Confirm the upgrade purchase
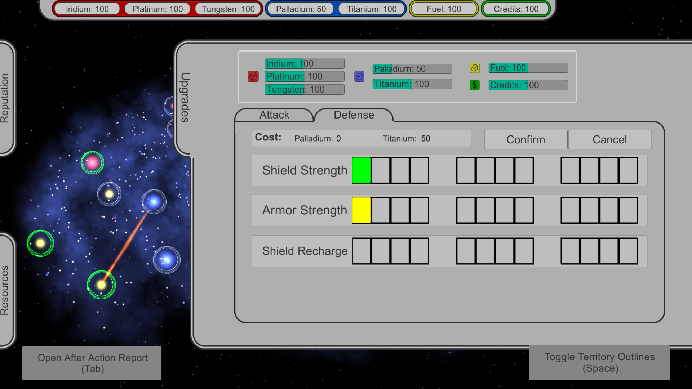This screenshot has width=692, height=389. [x=525, y=139]
